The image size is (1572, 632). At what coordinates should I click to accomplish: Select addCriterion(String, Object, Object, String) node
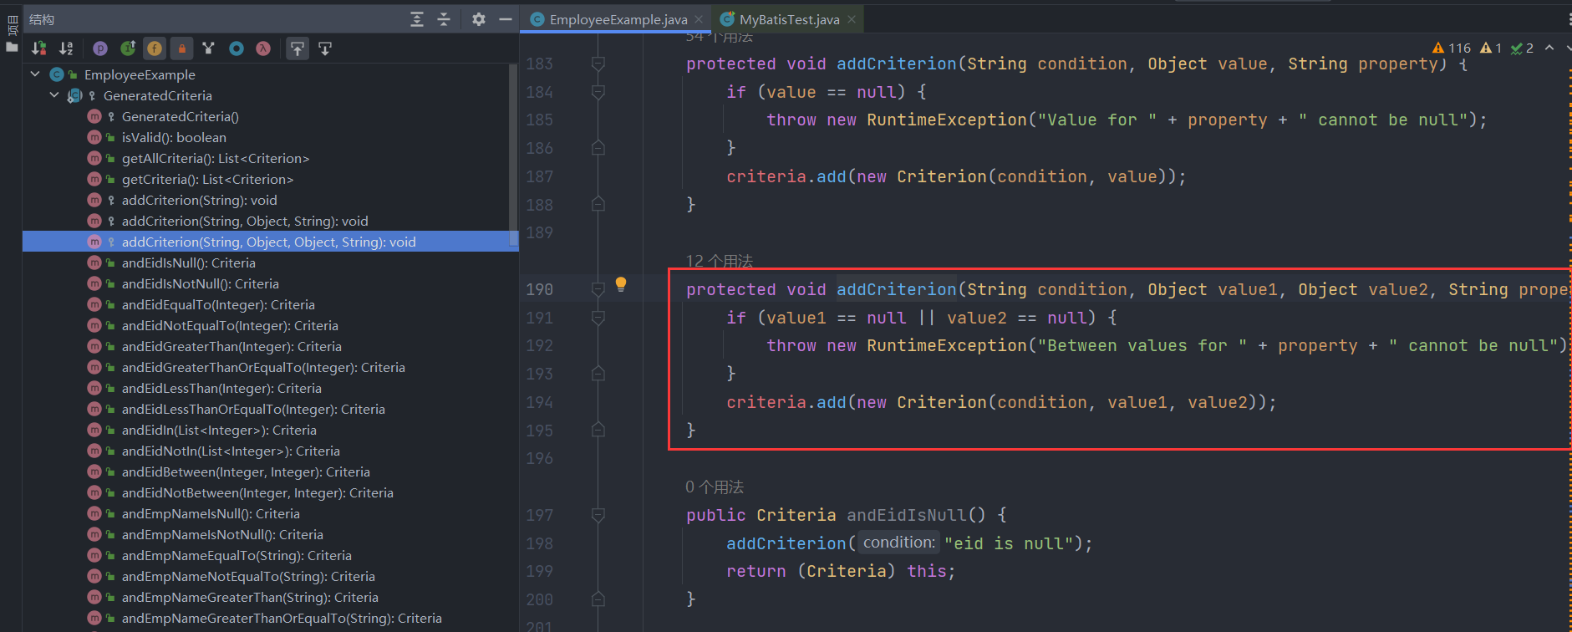coord(268,242)
